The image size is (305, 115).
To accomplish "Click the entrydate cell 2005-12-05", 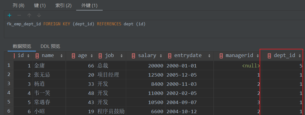I will point(189,75).
